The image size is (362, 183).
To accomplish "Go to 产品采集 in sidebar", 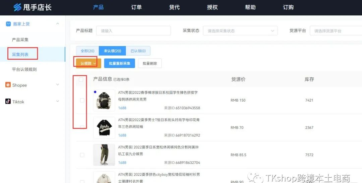I will [x=20, y=40].
